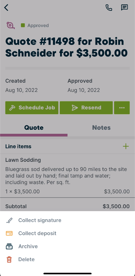135x276 pixels.
Task: Tap the Collect deposit card icon
Action: tap(9, 233)
